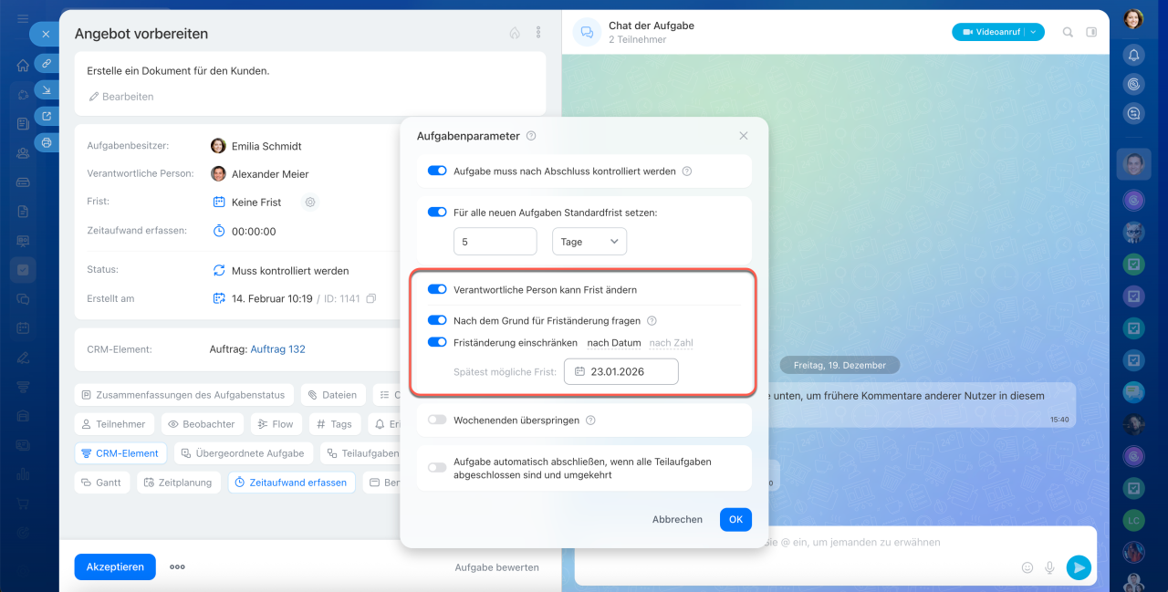Open the date picker for 'Spätest mögliche Frist'
The height and width of the screenshot is (592, 1168).
tap(620, 371)
